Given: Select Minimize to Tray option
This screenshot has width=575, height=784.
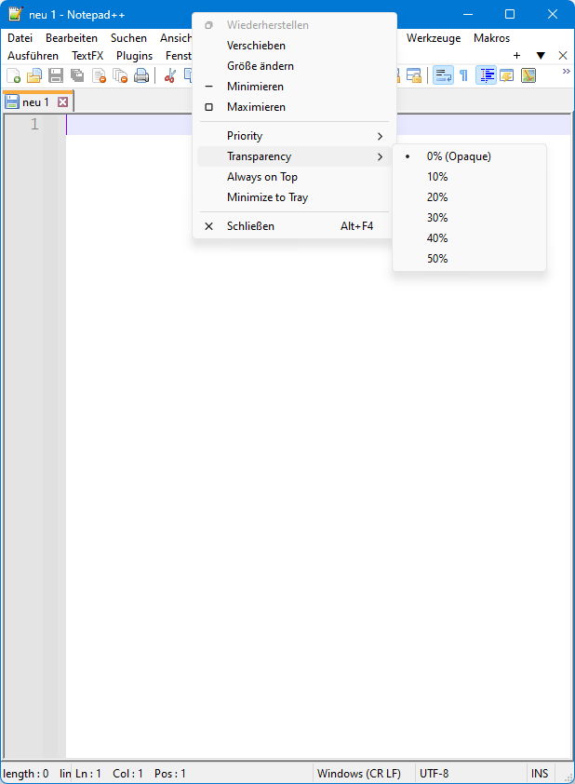Looking at the screenshot, I should coord(294,197).
